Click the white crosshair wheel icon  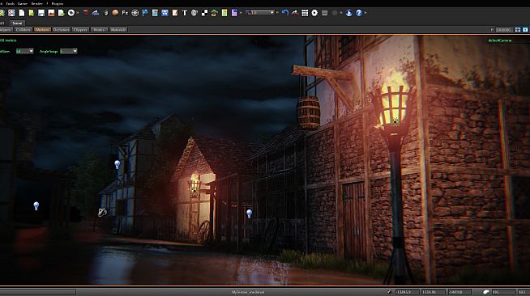(x=135, y=13)
